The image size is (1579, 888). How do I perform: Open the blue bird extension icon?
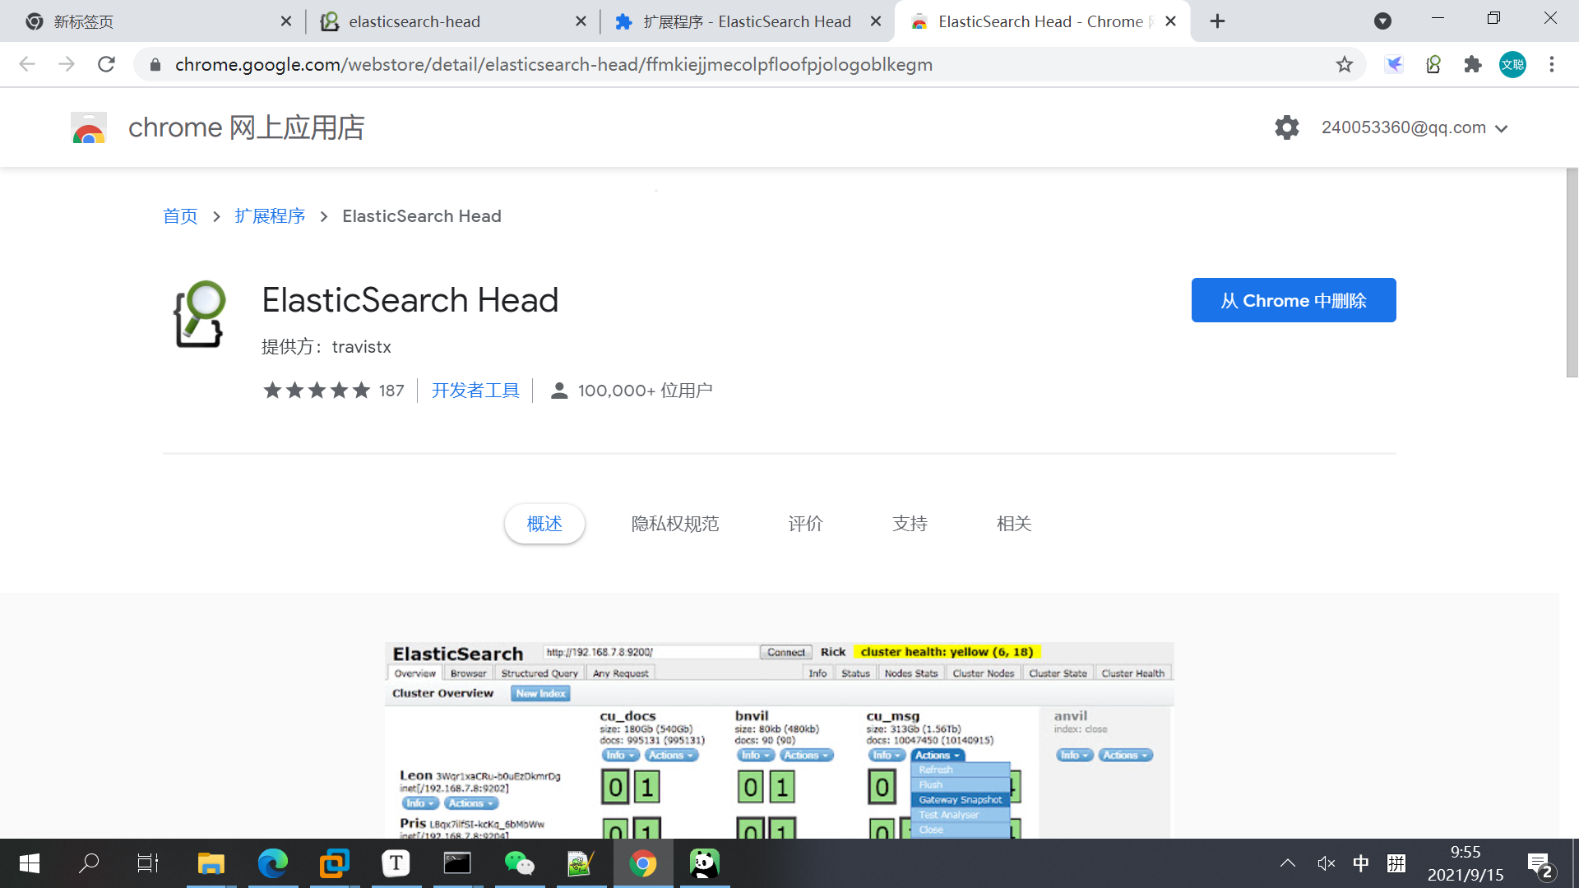click(1394, 64)
